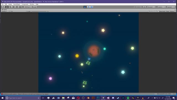Open the Edit menu
This screenshot has width=177, height=100.
(6, 4)
